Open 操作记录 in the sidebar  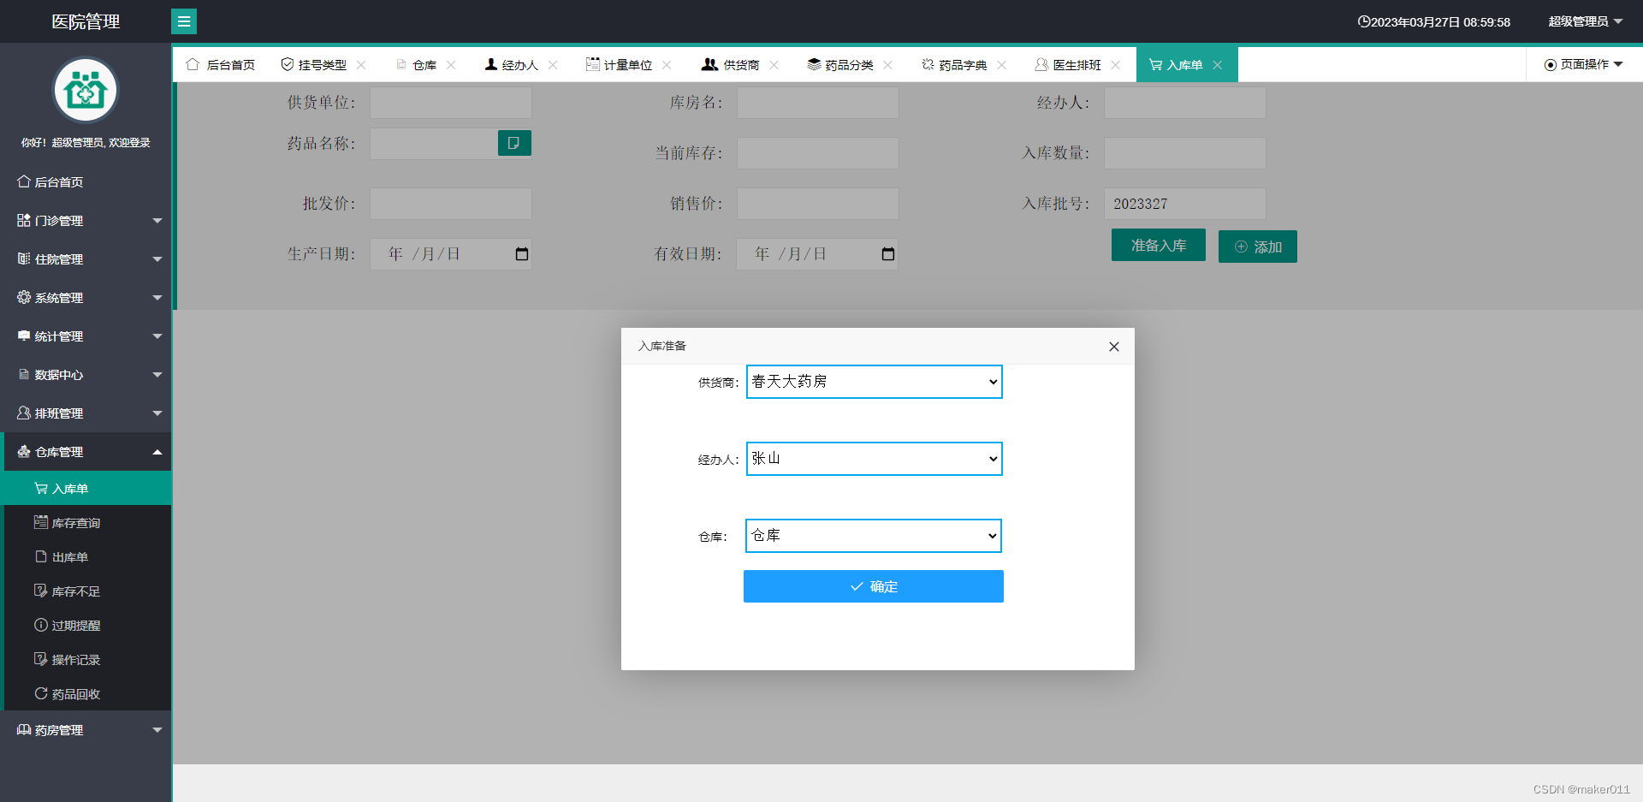pos(87,660)
